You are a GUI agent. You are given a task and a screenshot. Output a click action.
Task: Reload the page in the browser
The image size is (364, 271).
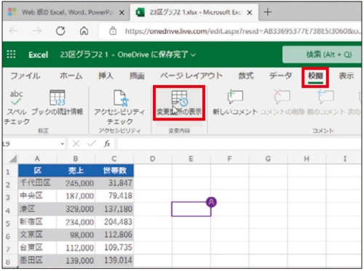click(60, 31)
